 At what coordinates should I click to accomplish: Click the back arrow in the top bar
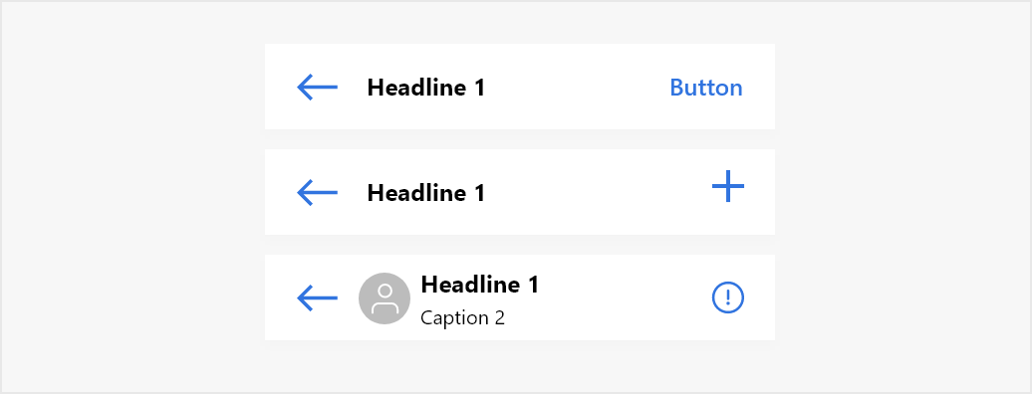pyautogui.click(x=317, y=87)
